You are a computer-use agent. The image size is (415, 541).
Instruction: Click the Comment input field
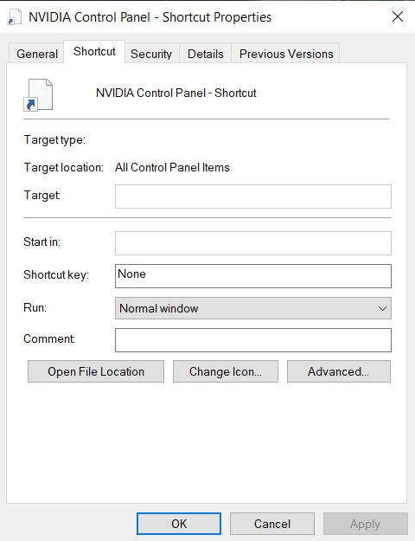pyautogui.click(x=253, y=340)
